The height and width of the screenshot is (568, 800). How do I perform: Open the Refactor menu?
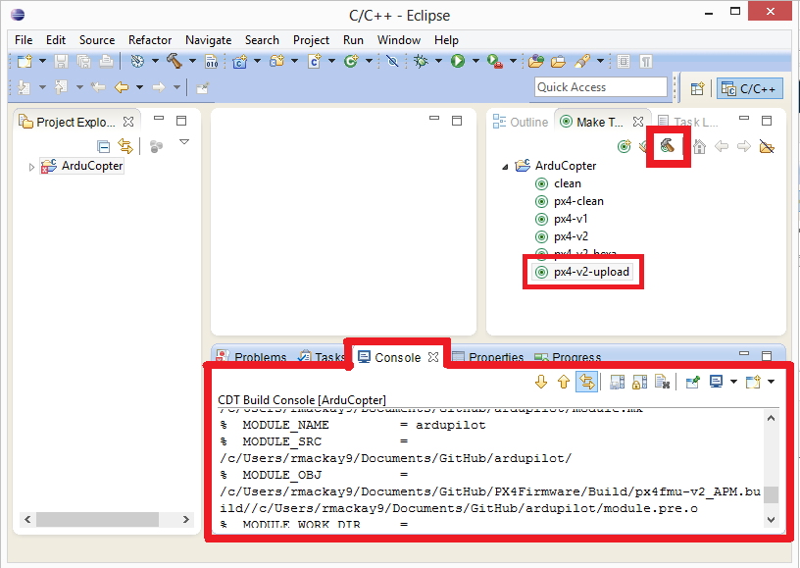(x=150, y=40)
